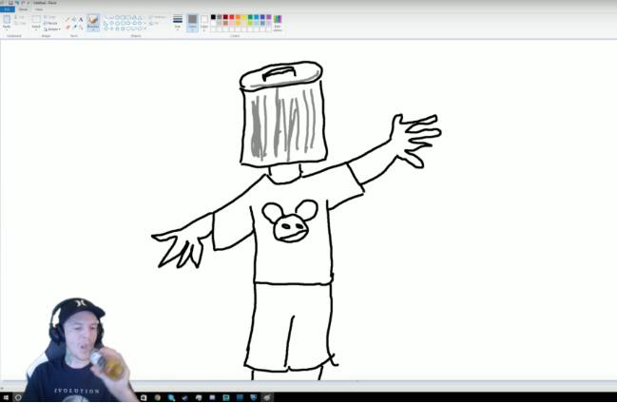The image size is (617, 403).
Task: Choose the green color swatch
Action: pyautogui.click(x=250, y=17)
